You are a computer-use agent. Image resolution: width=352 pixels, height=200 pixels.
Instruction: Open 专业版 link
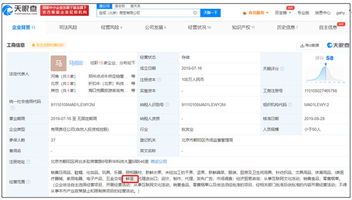303,13
